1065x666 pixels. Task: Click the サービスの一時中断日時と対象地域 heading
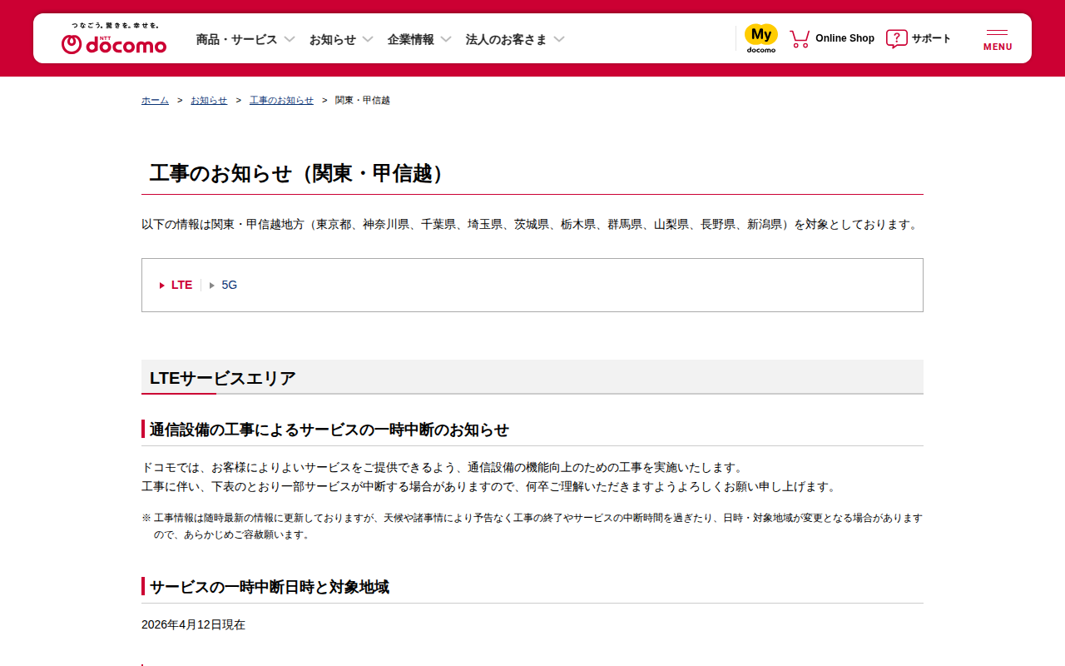(269, 587)
